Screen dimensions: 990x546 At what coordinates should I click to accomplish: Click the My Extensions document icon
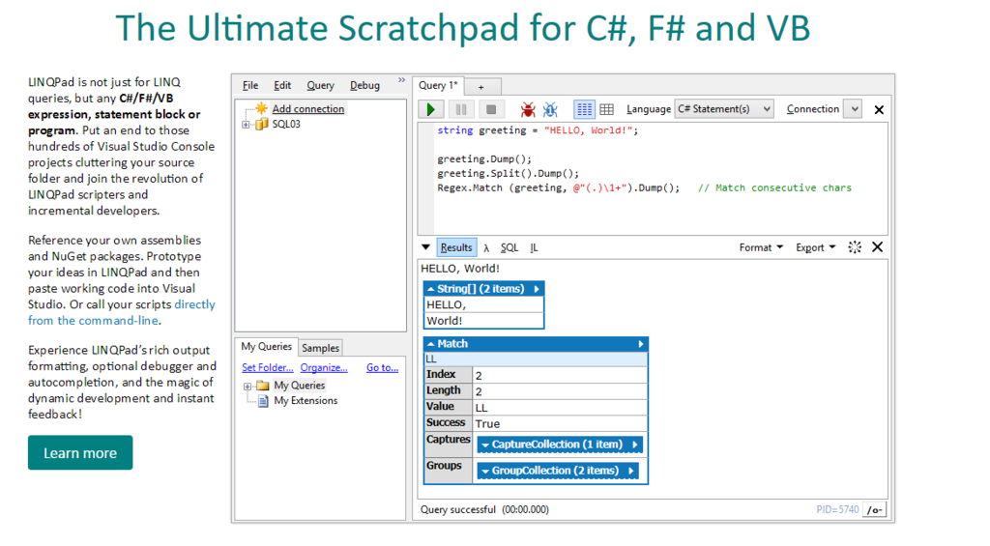pyautogui.click(x=263, y=401)
